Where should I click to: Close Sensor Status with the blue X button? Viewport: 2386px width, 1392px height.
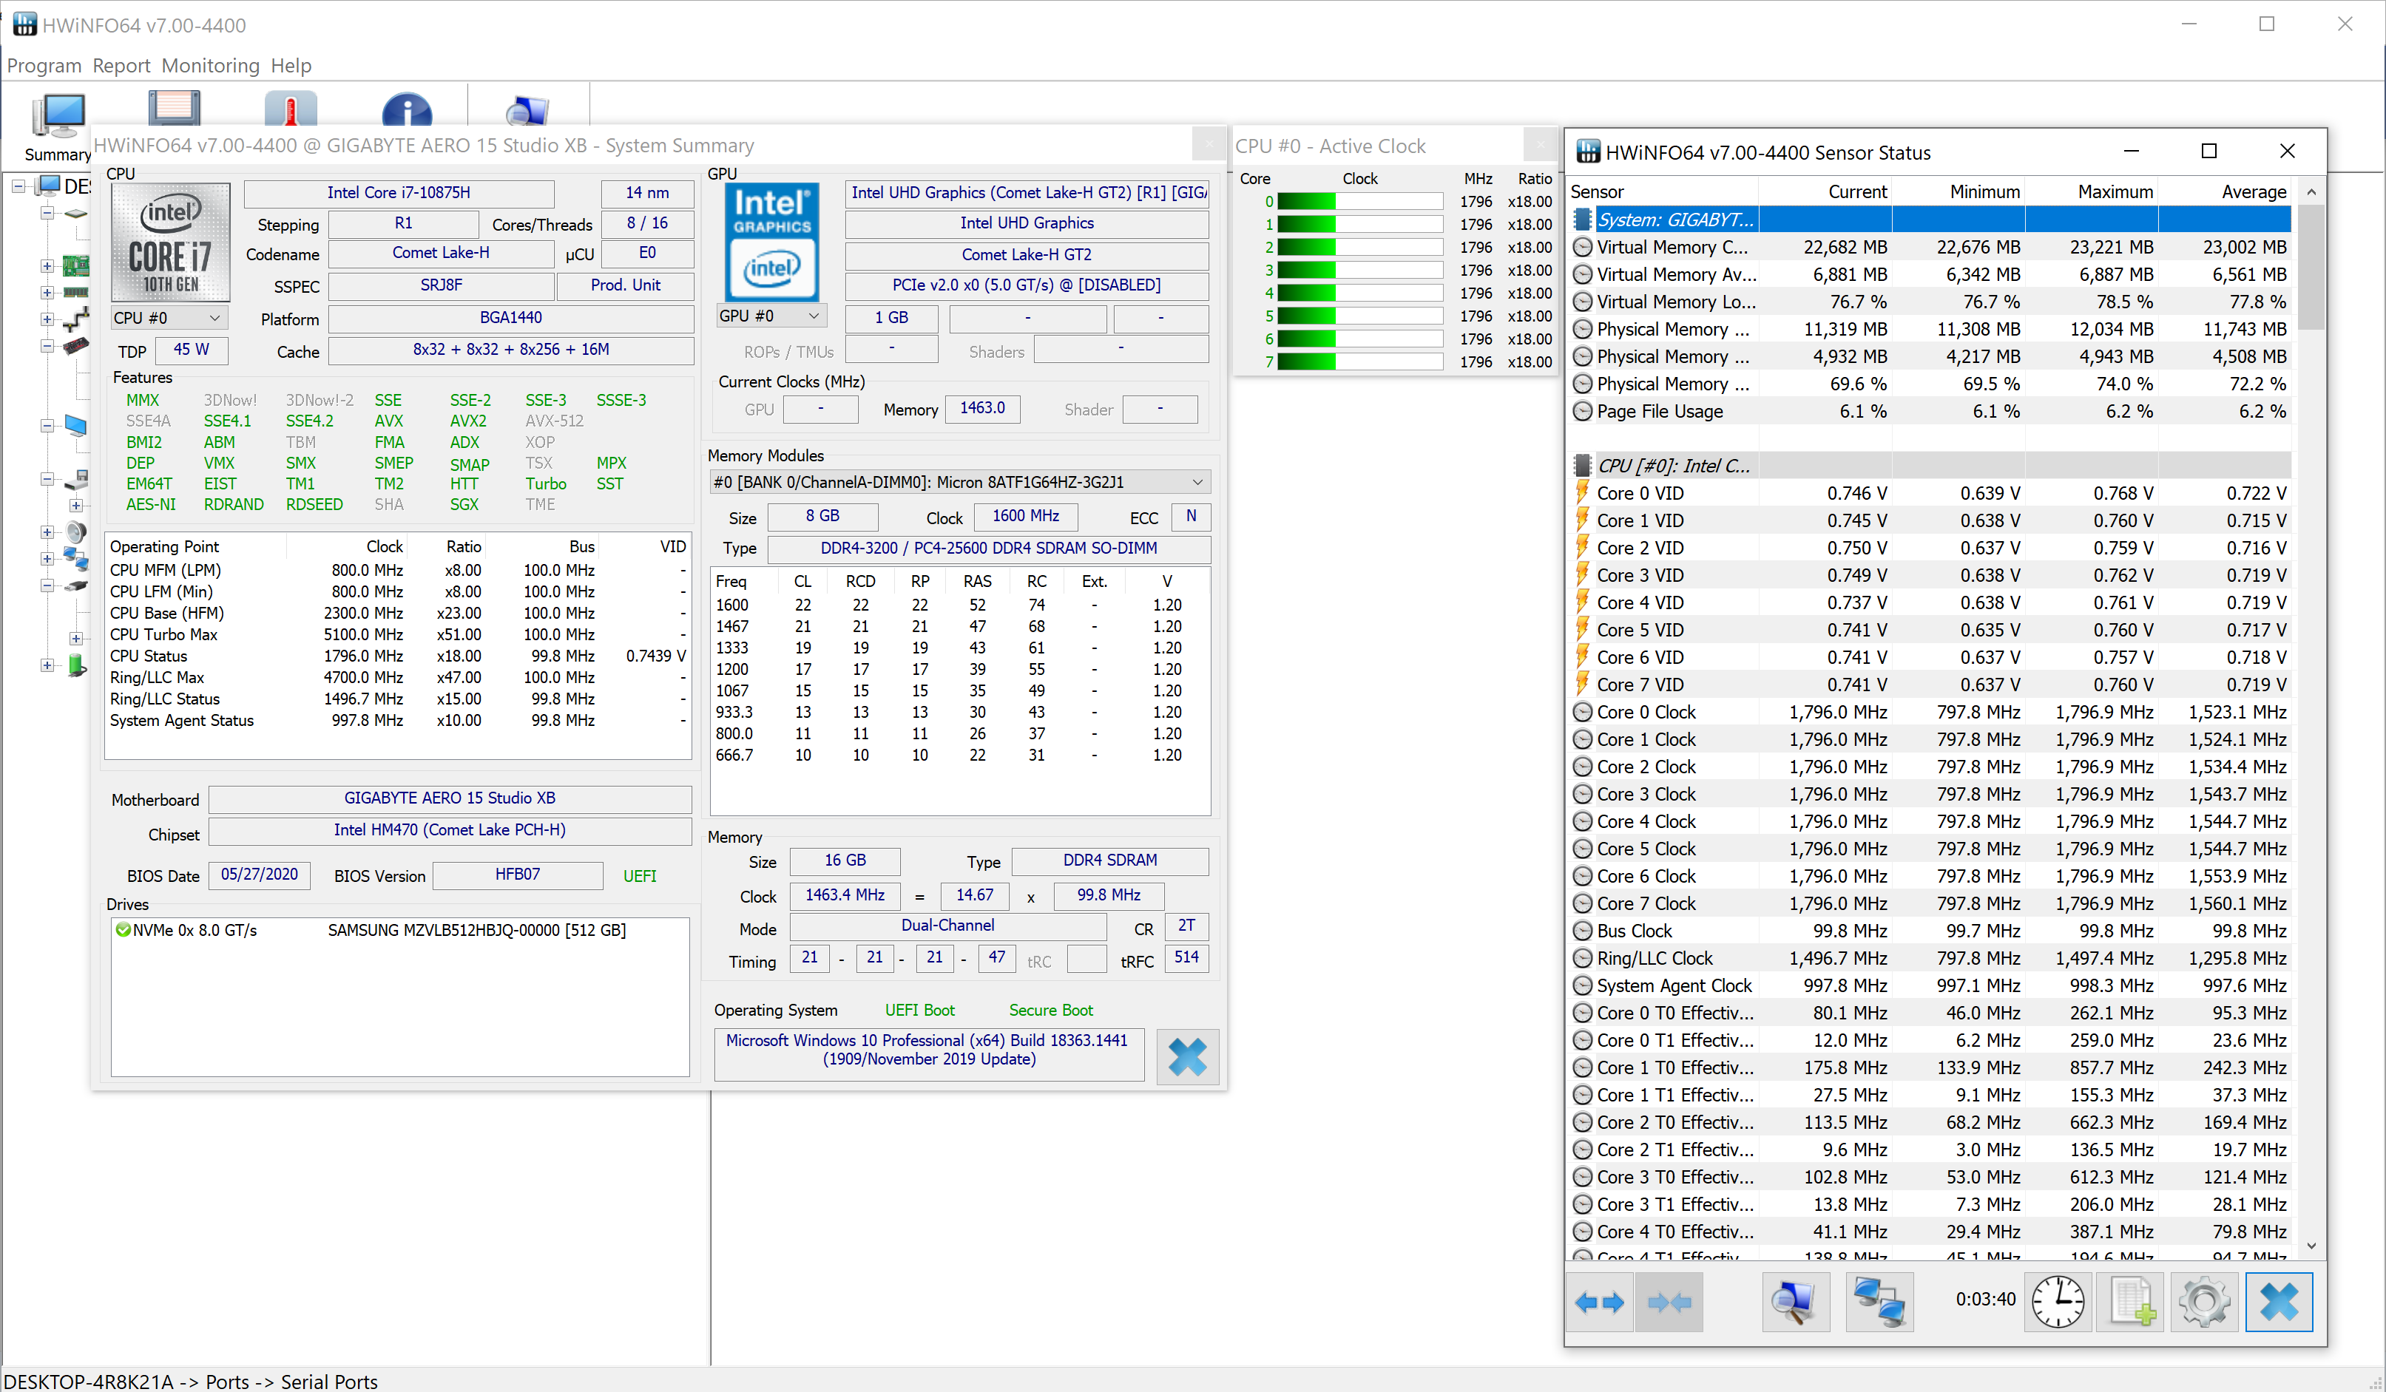(x=2280, y=1301)
